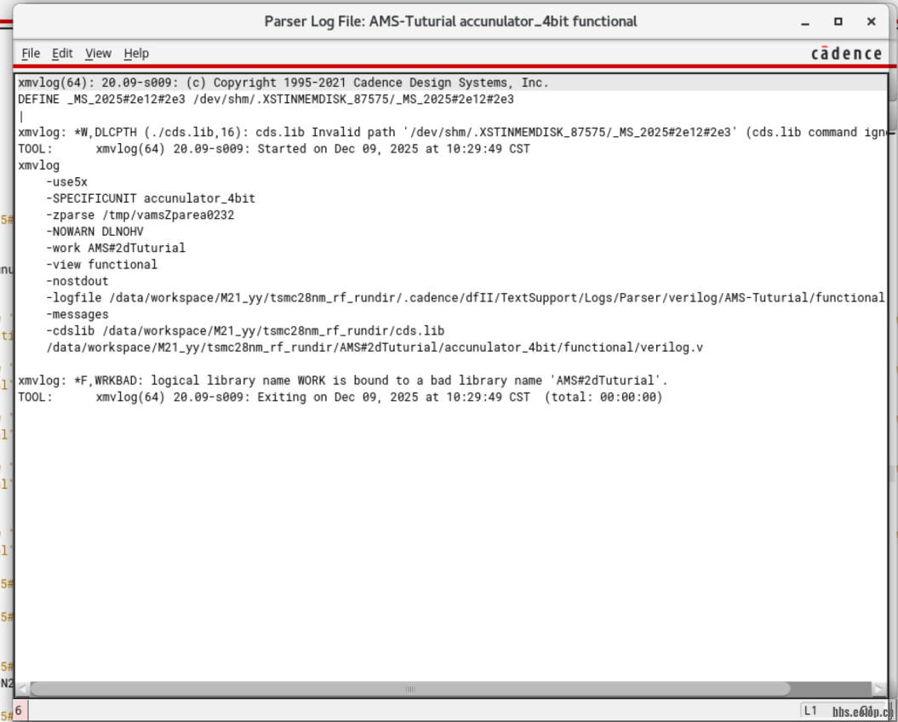Click the Cadence logo in the top-right corner
Viewport: 898px width, 722px height.
[x=846, y=52]
